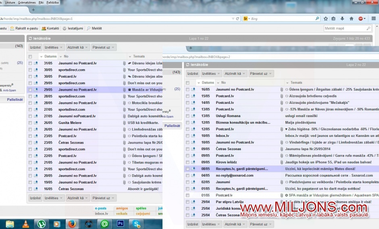Expand bottom-left Pārvietot uz dropdown
Viewport: 379px width, 229px height.
point(103,198)
